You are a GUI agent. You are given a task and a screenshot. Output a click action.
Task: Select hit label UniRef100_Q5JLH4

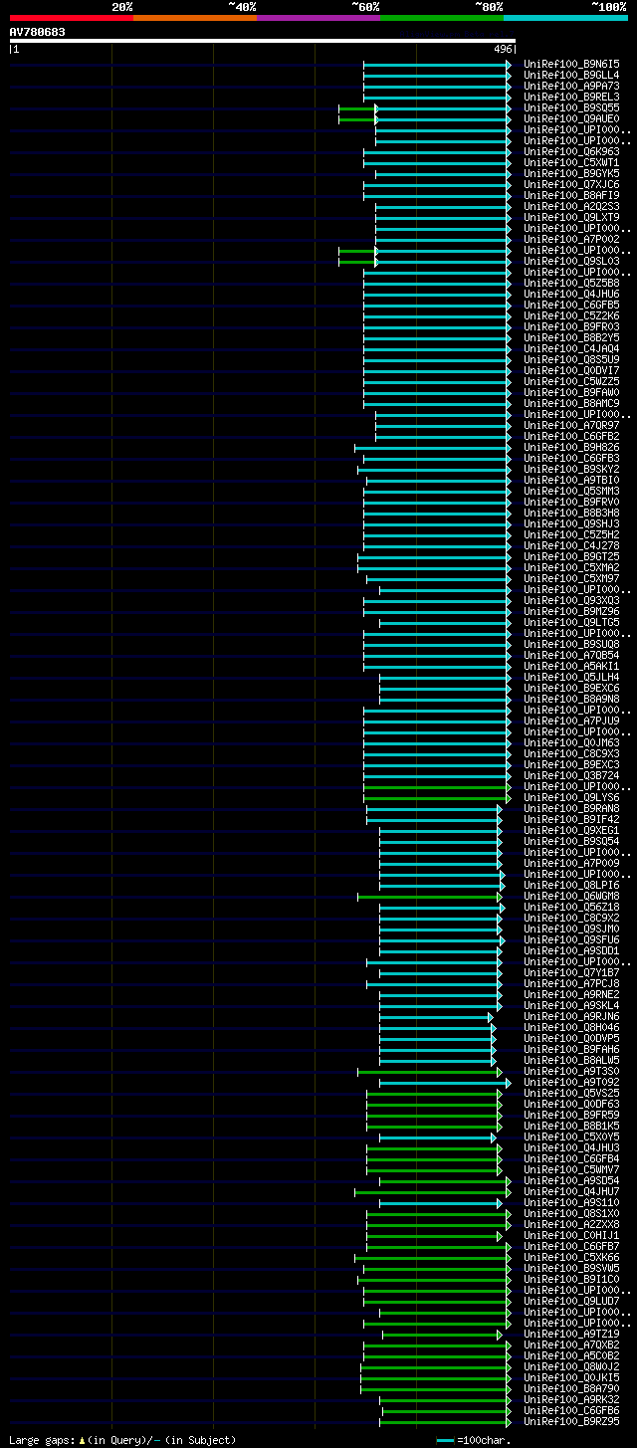click(571, 677)
